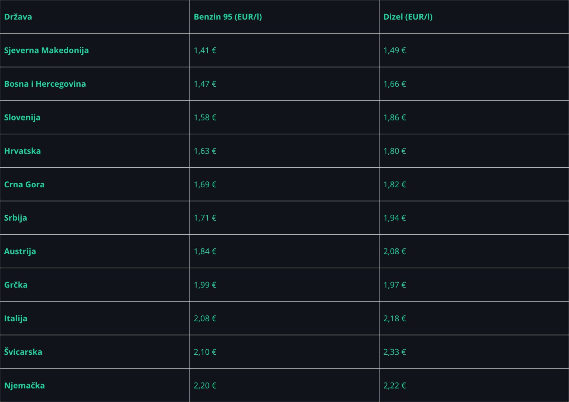Screen dimensions: 569x402
Task: Click the Švicarska row label
Action: click(x=23, y=352)
